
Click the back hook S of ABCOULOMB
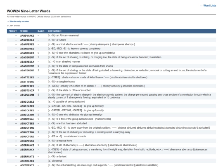(x=38, y=95)
